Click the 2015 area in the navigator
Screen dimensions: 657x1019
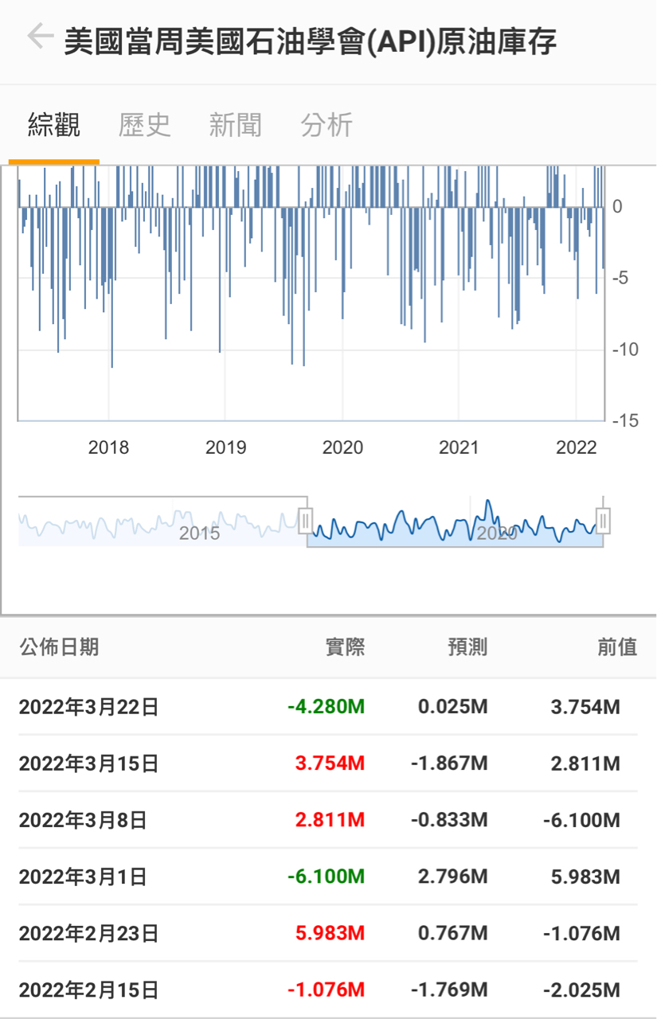[199, 532]
